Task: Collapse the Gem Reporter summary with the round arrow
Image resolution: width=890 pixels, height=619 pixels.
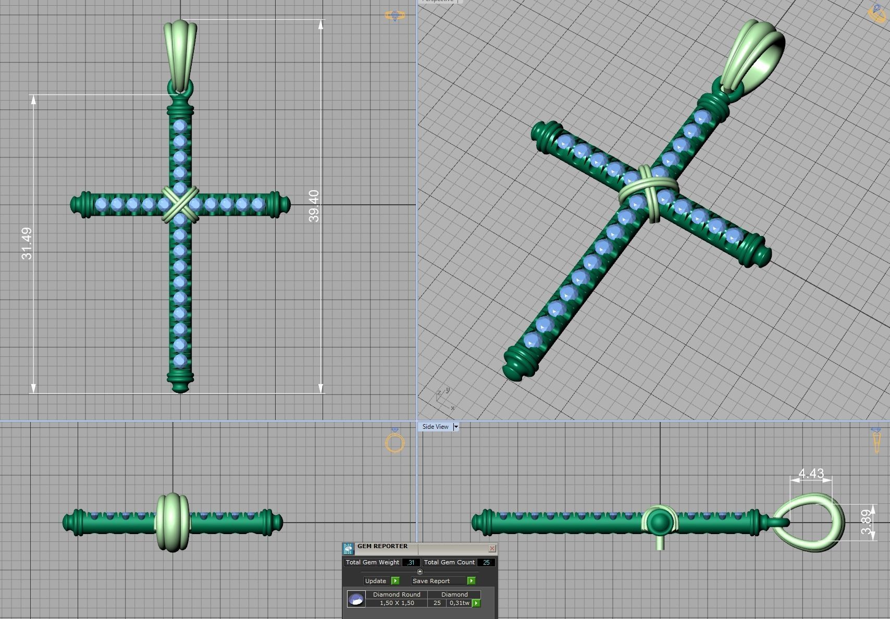Action: click(x=420, y=572)
